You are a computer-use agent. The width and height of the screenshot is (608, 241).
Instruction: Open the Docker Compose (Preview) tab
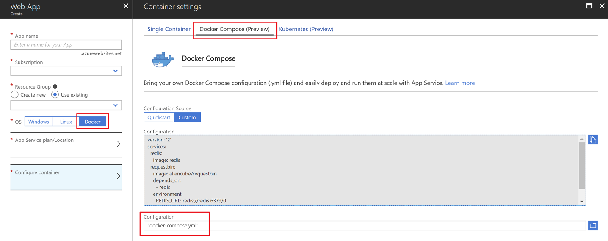(x=235, y=29)
